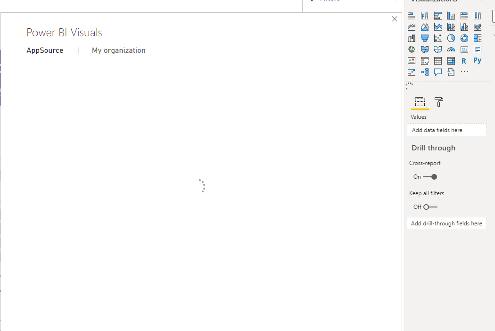Select the Line chart visual
Image resolution: width=495 pixels, height=331 pixels.
(x=412, y=27)
